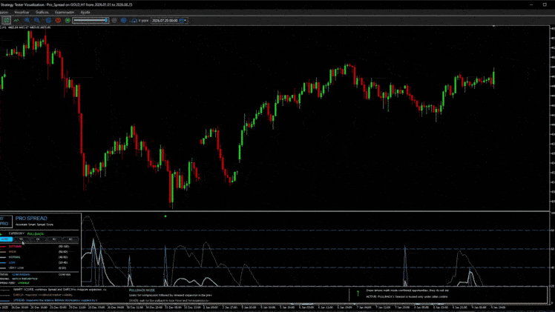The height and width of the screenshot is (312, 555).
Task: Click the PULLBACK MODE heading in the info bar
Action: tap(142, 290)
